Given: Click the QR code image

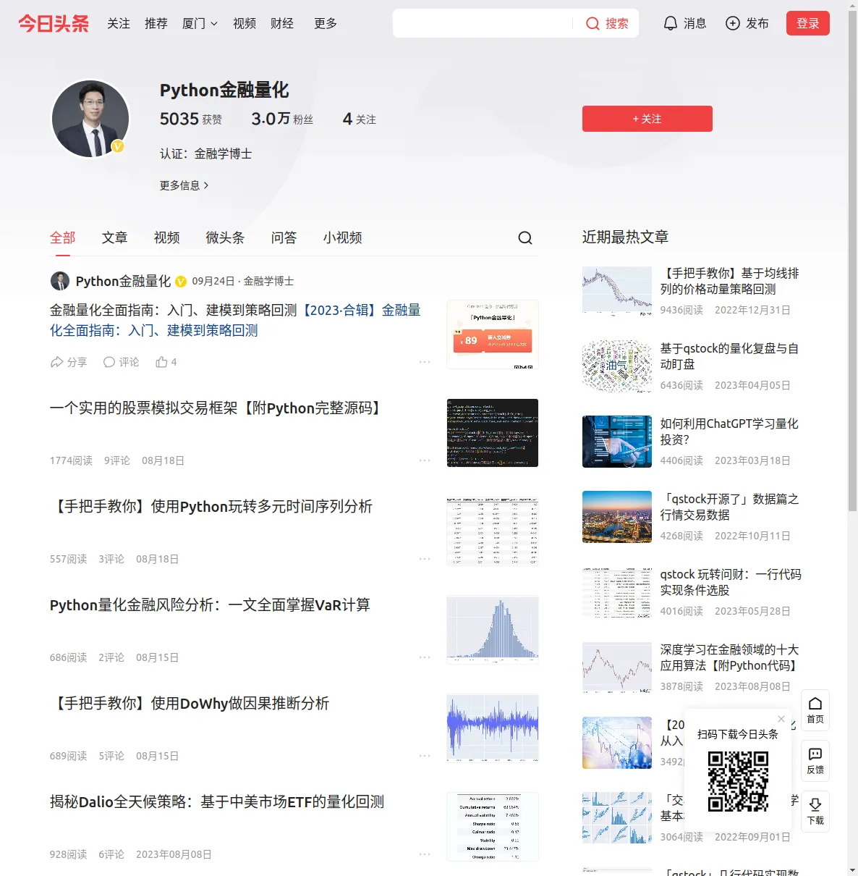Looking at the screenshot, I should [x=738, y=781].
